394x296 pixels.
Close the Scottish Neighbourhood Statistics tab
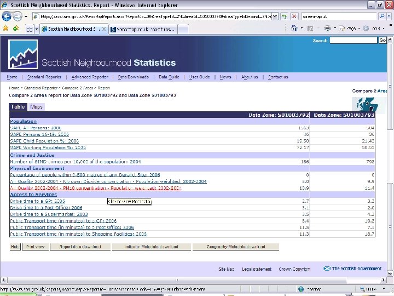coord(104,29)
